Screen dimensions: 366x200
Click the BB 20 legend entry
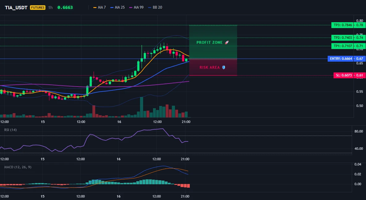[x=155, y=7]
